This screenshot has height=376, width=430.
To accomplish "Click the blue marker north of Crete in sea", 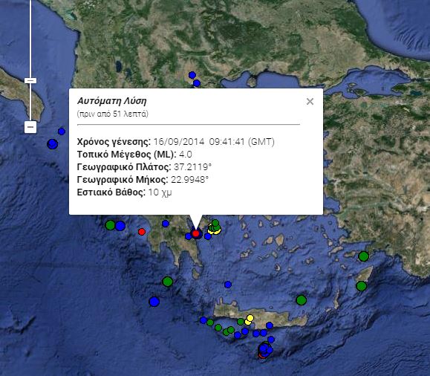I will [x=228, y=285].
